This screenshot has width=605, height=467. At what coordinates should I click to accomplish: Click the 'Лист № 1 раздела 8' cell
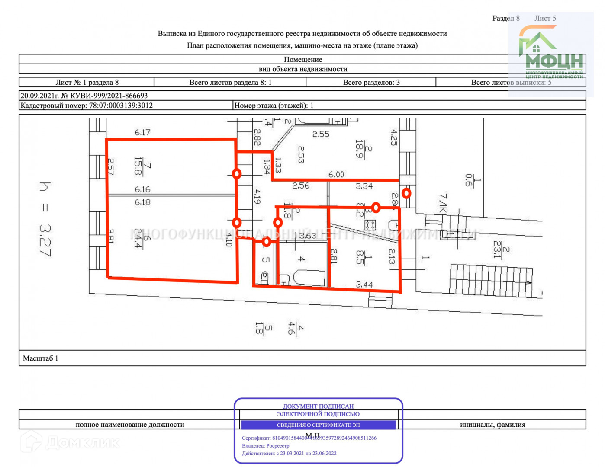click(x=87, y=82)
